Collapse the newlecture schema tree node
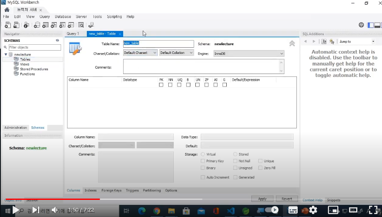Image resolution: width=382 pixels, height=217 pixels. [6, 54]
